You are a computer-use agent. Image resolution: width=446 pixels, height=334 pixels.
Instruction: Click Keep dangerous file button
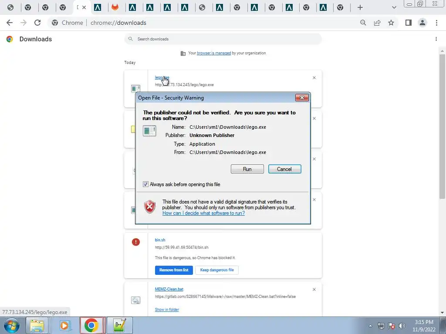click(217, 270)
